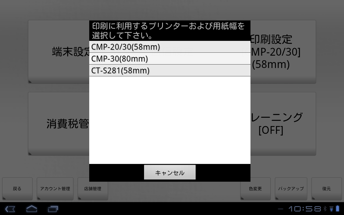The width and height of the screenshot is (344, 215).
Task: Dismiss the dialog with キャンセル button
Action: click(x=170, y=172)
